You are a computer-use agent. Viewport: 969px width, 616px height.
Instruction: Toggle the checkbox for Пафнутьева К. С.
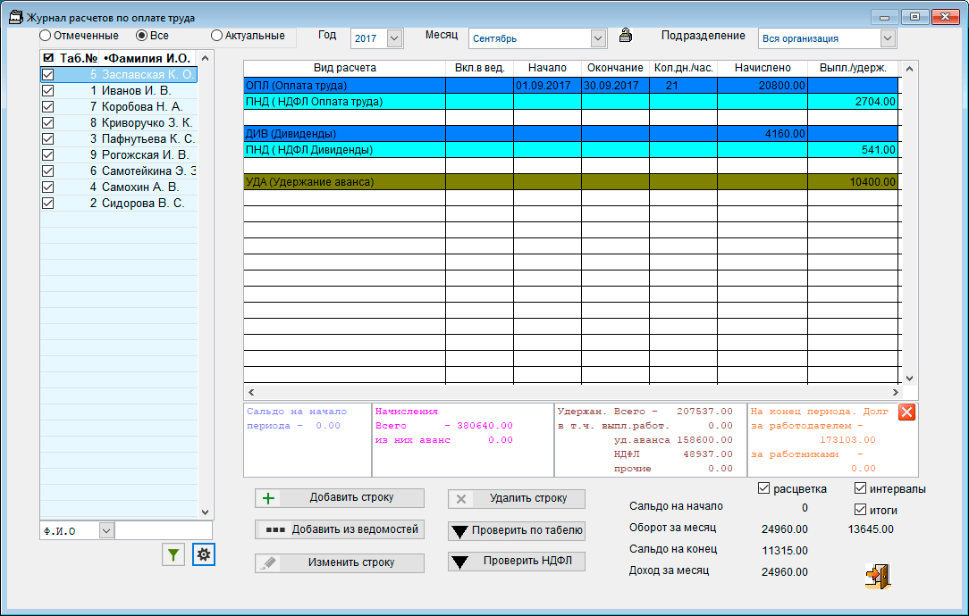47,139
